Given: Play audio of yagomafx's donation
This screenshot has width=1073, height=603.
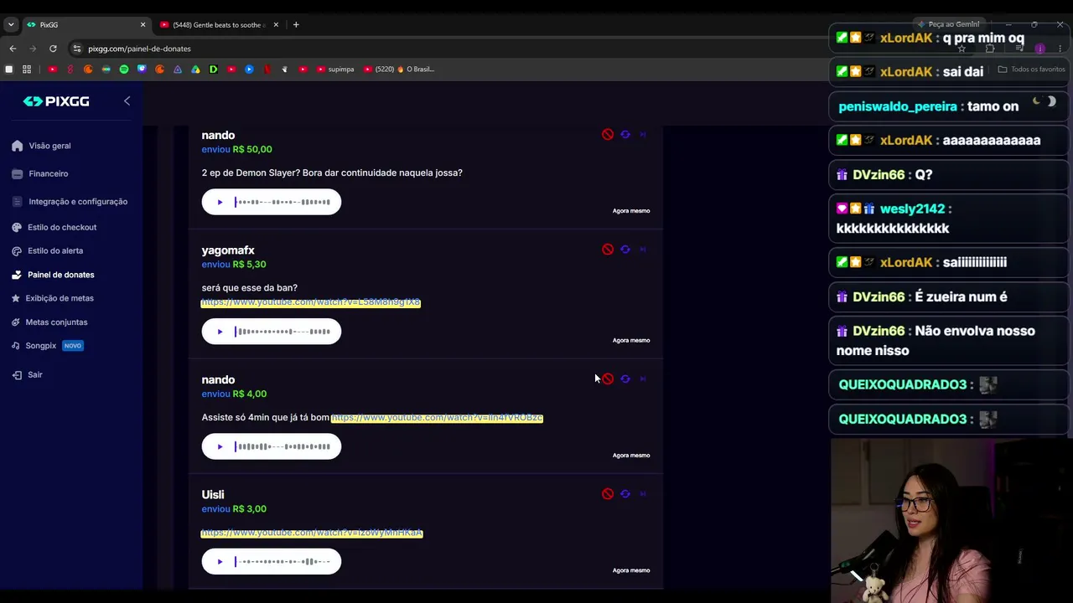Looking at the screenshot, I should click(220, 332).
